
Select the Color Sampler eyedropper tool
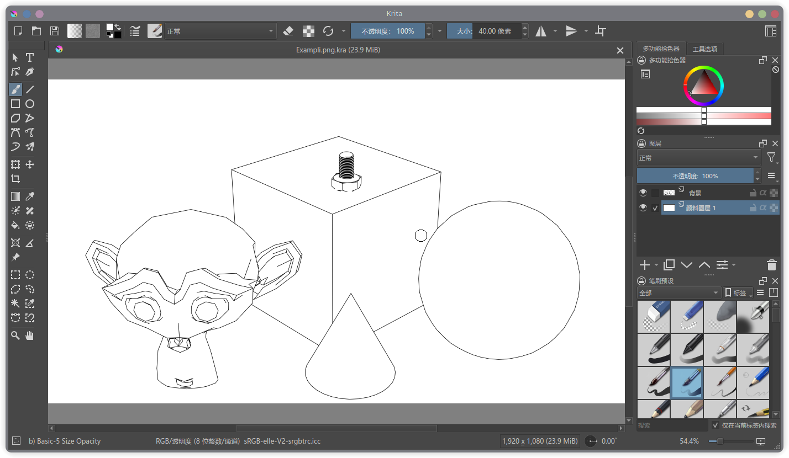[30, 196]
